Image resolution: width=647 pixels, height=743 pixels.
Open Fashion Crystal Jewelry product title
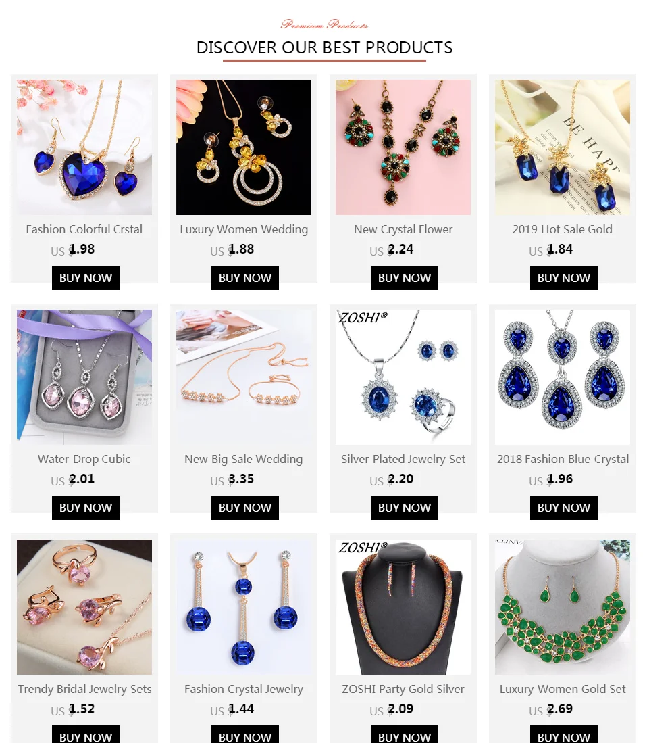[244, 689]
